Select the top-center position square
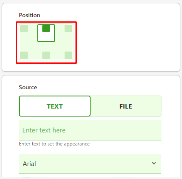182x179 pixels. pos(46,29)
